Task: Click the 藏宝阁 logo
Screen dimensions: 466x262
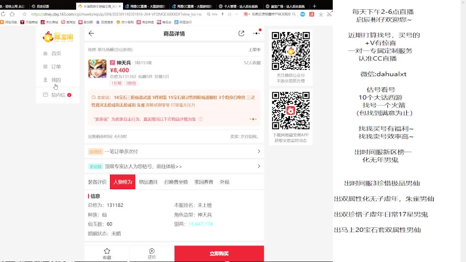Action: point(58,37)
